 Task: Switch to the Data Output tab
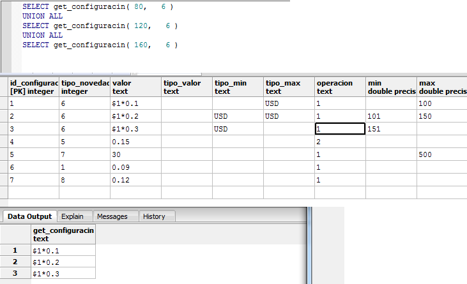(x=30, y=216)
